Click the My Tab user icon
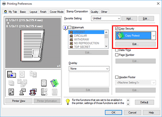Image resolution: width=162 pixels, height=117 pixels. click(6, 12)
